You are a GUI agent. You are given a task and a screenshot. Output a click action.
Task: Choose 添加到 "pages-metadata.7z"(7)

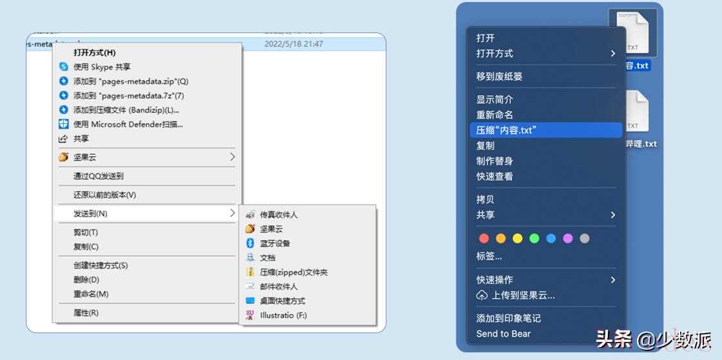coord(129,95)
